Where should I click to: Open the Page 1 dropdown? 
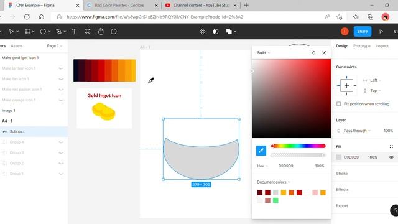click(x=54, y=46)
